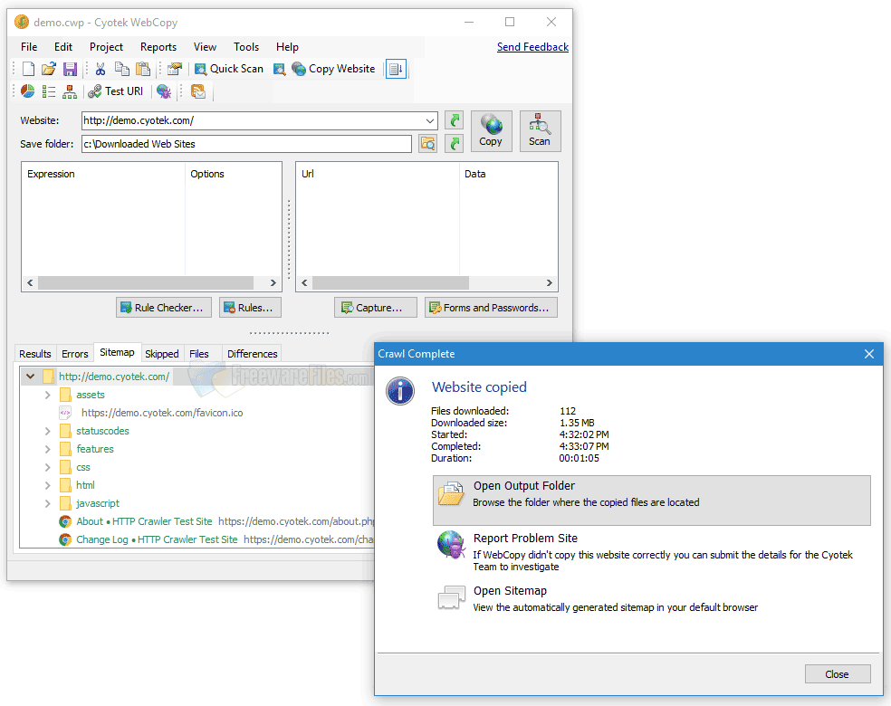Screen dimensions: 891x706
Task: Click the Save icon on the toolbar
Action: click(x=70, y=68)
